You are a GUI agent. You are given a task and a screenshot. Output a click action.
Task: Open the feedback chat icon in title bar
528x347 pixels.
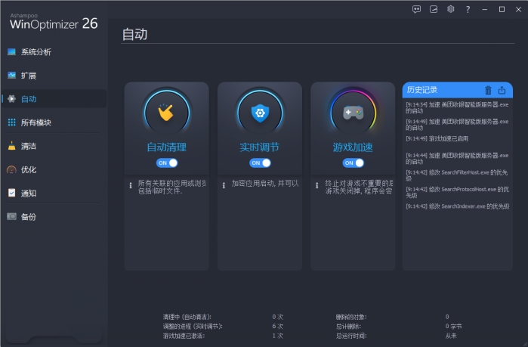(416, 9)
